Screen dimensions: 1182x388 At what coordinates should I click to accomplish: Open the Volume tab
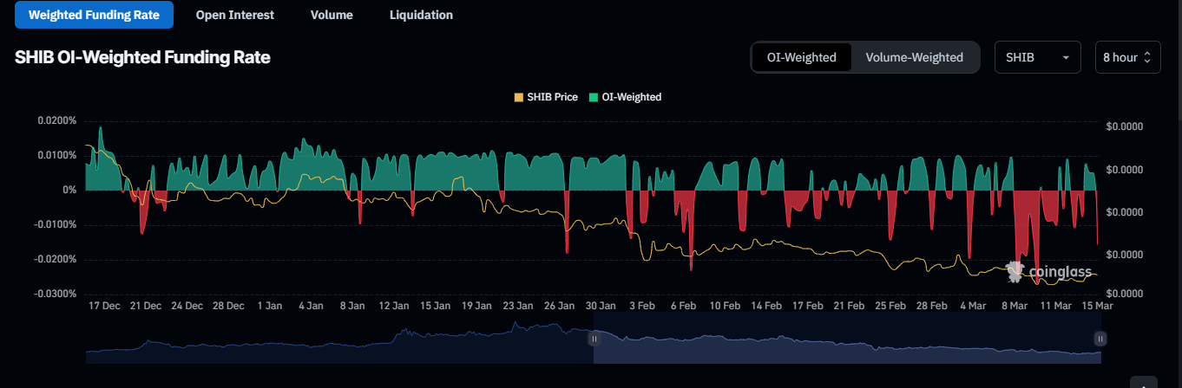pyautogui.click(x=332, y=15)
